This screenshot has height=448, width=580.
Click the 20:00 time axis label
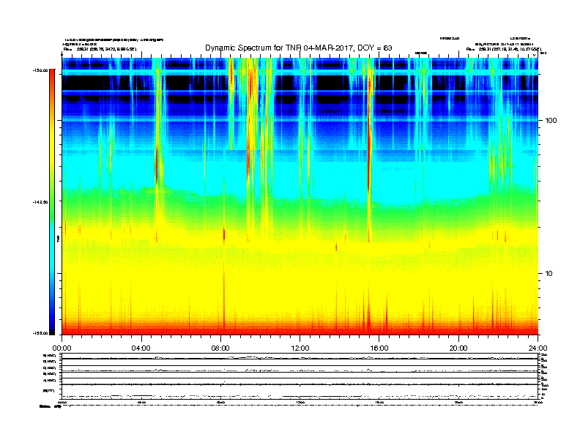(x=458, y=348)
